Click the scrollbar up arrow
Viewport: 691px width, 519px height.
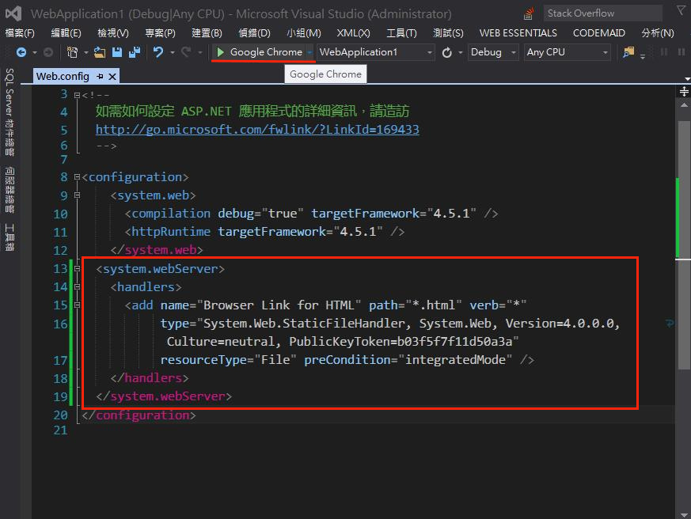click(x=684, y=105)
